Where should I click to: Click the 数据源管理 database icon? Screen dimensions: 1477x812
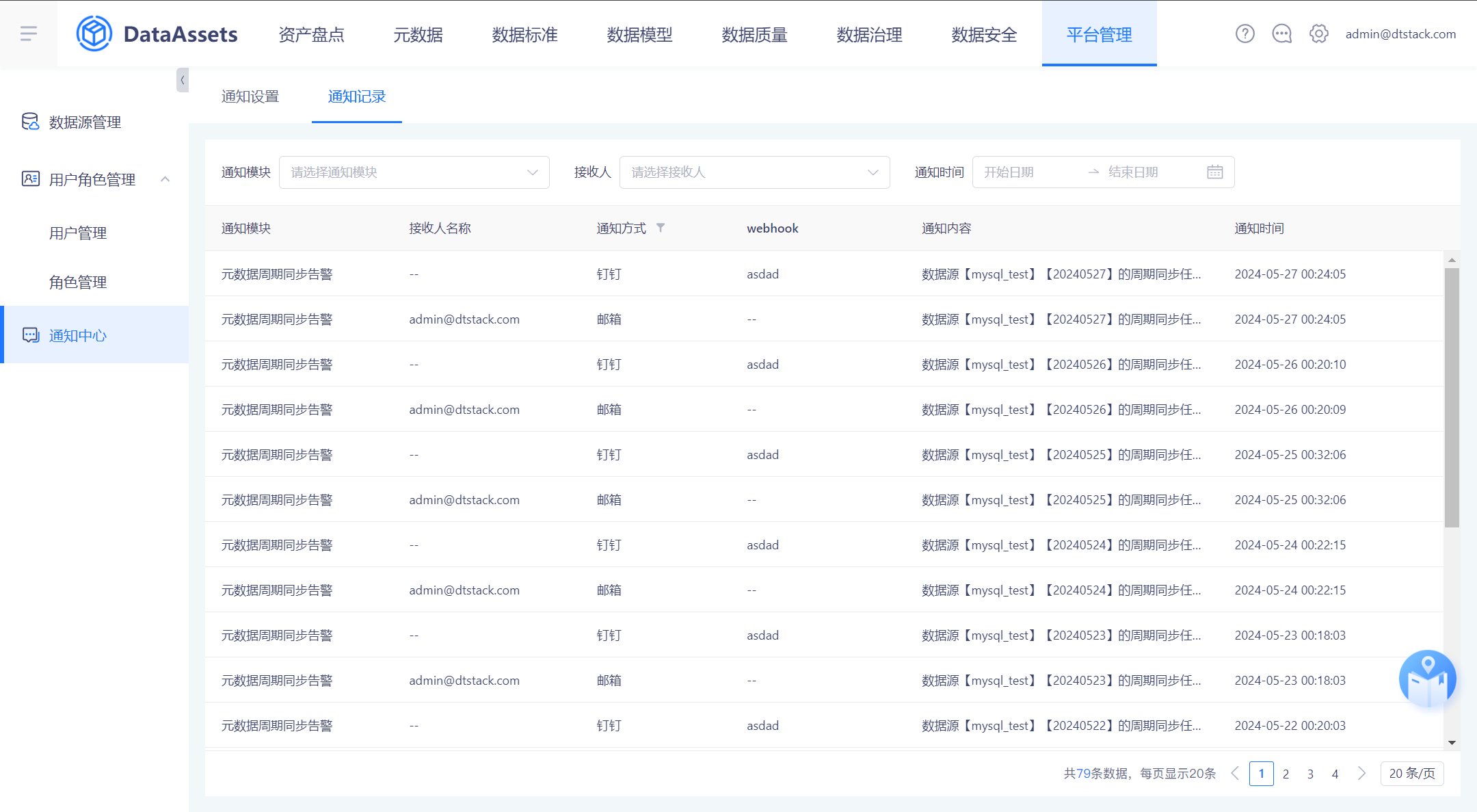30,122
